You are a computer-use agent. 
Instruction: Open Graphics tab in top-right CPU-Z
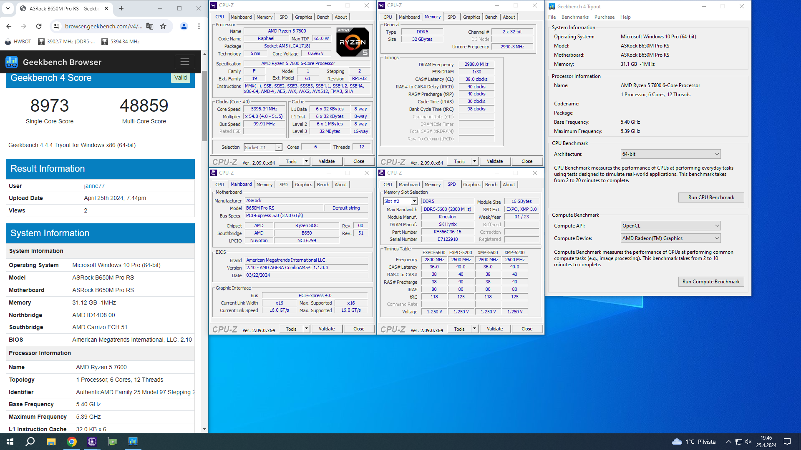(x=471, y=17)
